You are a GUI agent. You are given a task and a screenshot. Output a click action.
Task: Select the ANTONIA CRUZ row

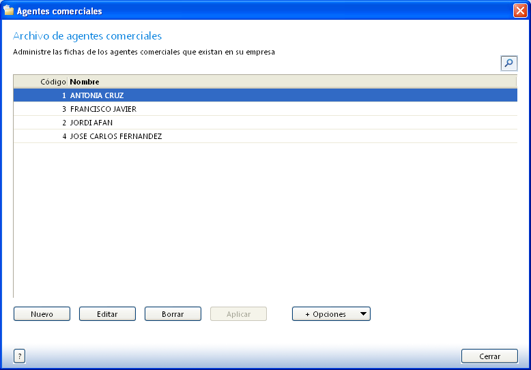pos(96,95)
